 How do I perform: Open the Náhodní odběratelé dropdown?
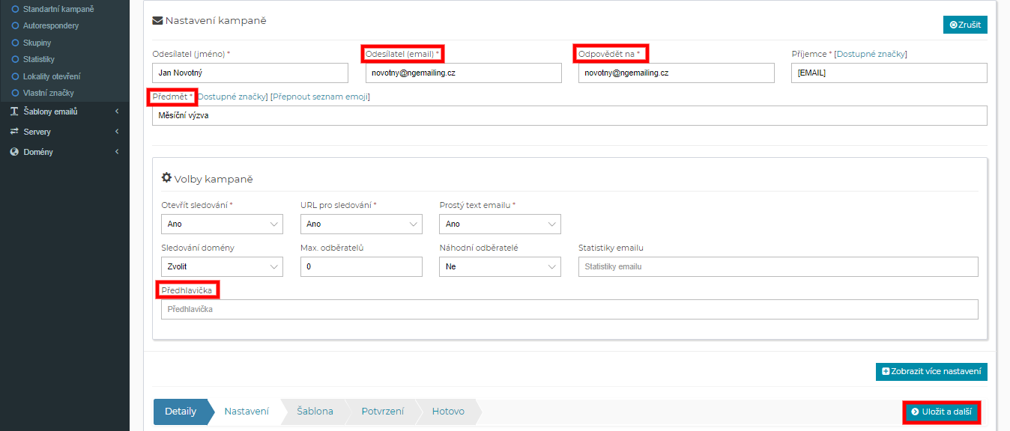500,266
